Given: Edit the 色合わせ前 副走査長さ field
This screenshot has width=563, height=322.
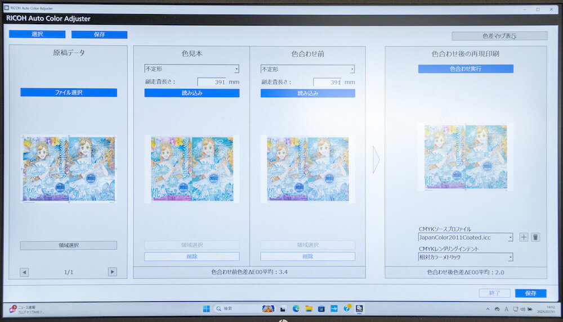Looking at the screenshot, I should tap(328, 82).
